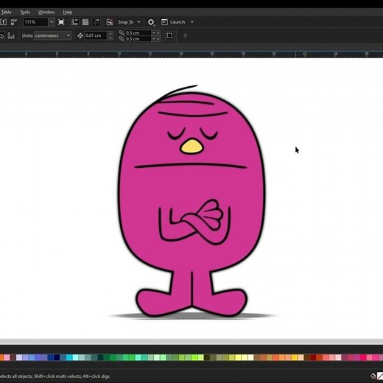
Task: Click the plus Quick customize button
Action: [x=185, y=36]
